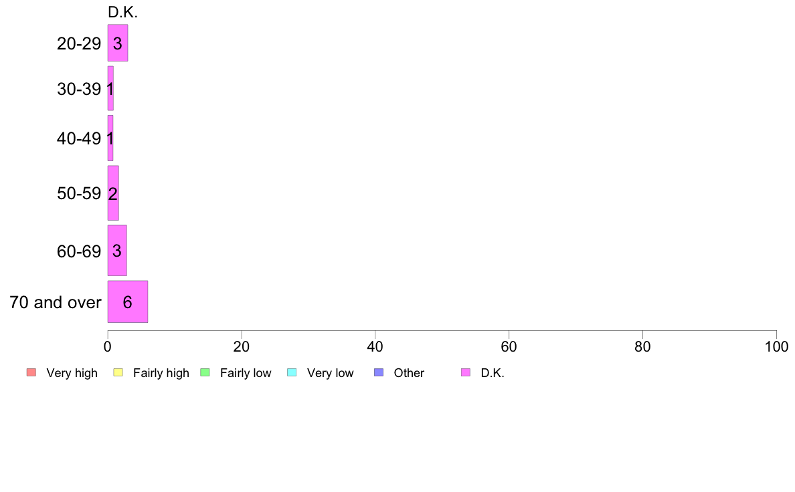Viewport: 795px width, 492px height.
Task: Click the Fairly high yellow legend swatch
Action: 118,372
